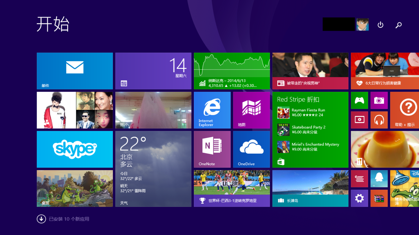Click the search magnifier button
The height and width of the screenshot is (235, 419).
click(x=398, y=25)
